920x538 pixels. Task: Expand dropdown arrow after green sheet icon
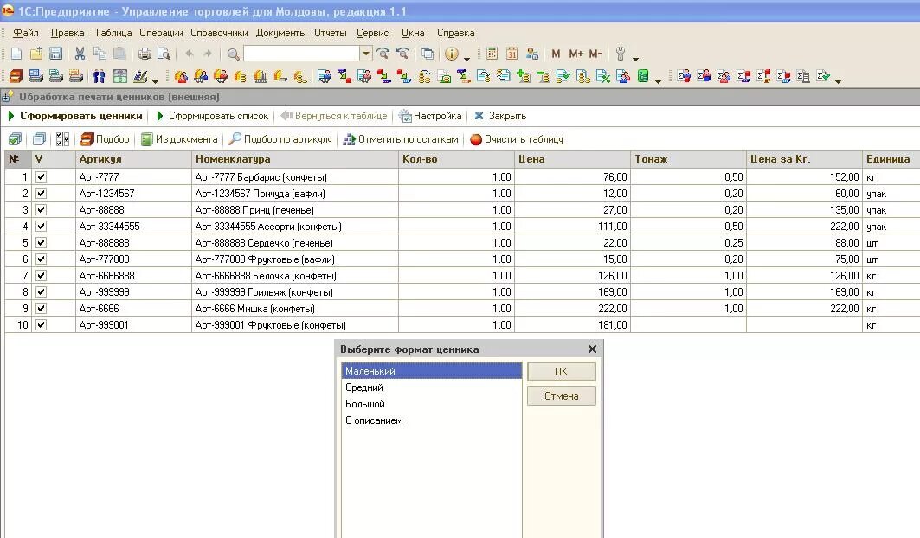(658, 81)
